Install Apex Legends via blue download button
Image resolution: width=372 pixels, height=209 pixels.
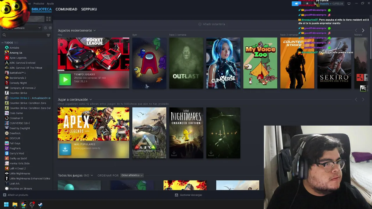click(x=65, y=149)
